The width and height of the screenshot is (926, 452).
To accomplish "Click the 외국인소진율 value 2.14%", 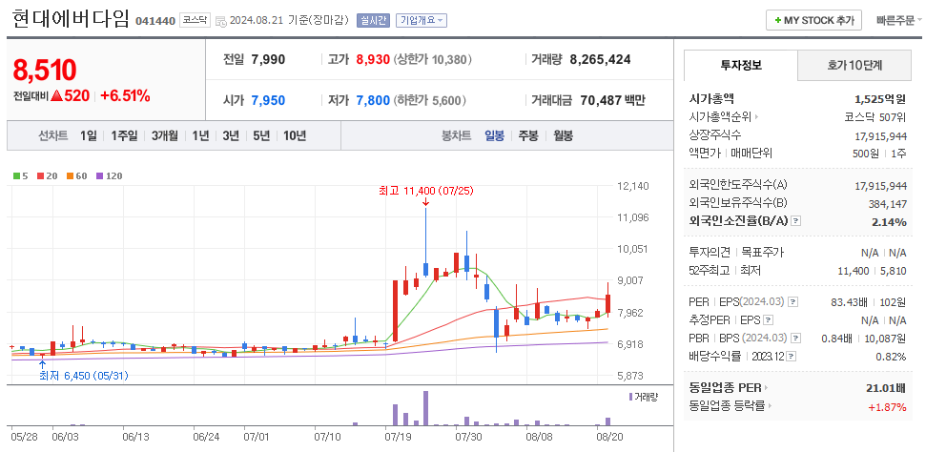I will tap(890, 221).
